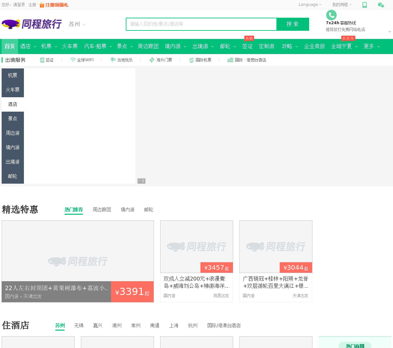Select 杭州 tab under 住酒店

point(193,326)
